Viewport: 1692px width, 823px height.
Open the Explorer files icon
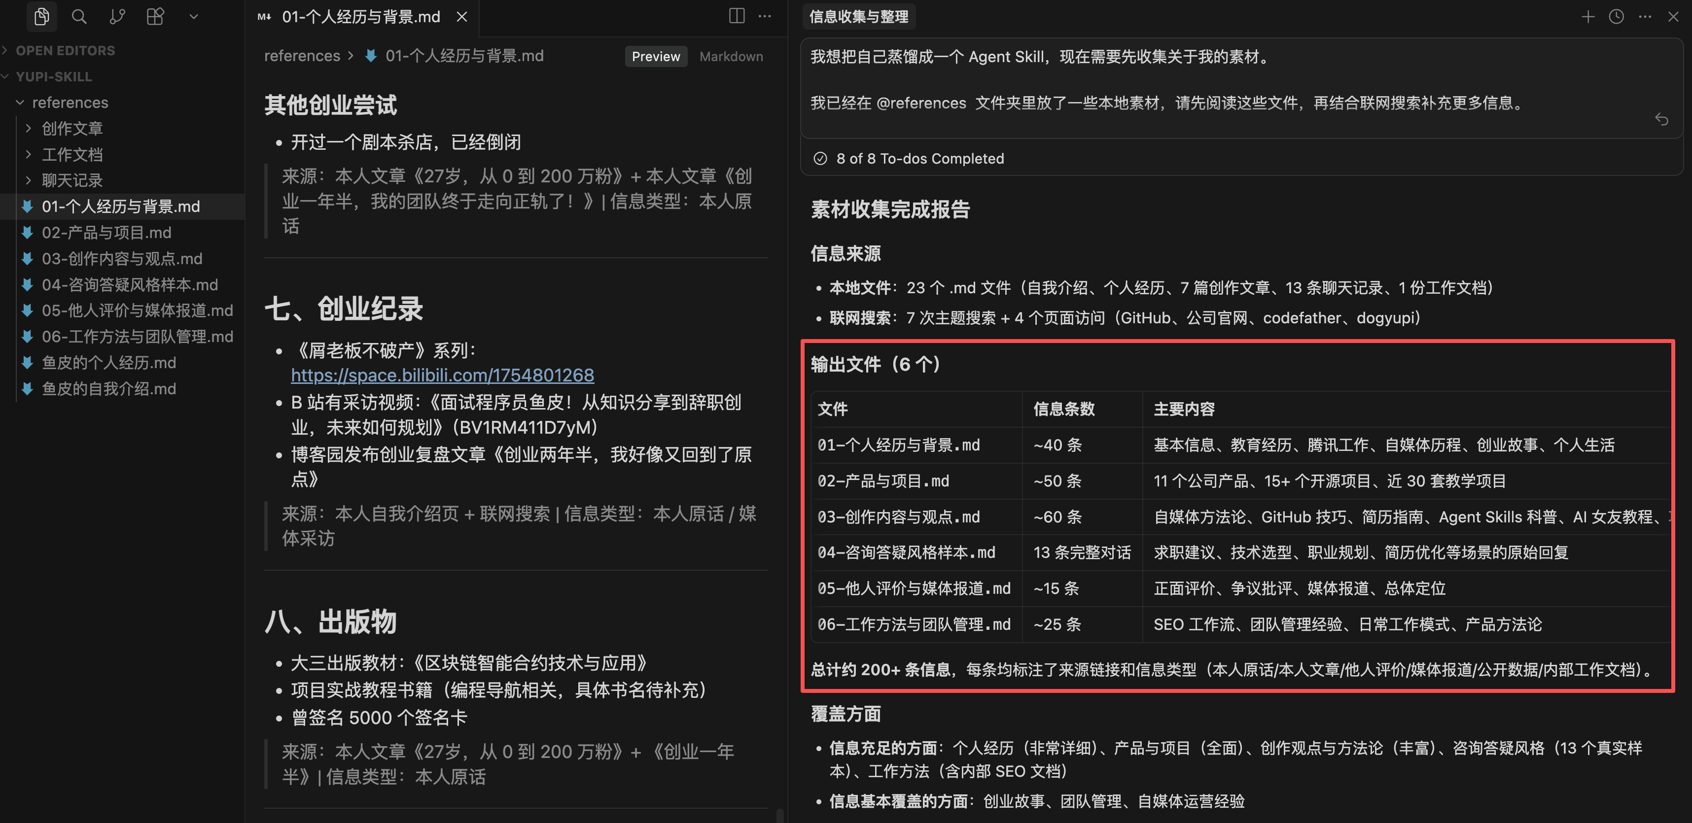[x=41, y=16]
